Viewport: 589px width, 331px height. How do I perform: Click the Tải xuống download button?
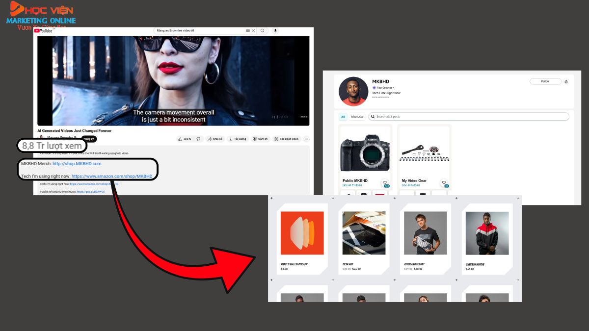tap(238, 139)
